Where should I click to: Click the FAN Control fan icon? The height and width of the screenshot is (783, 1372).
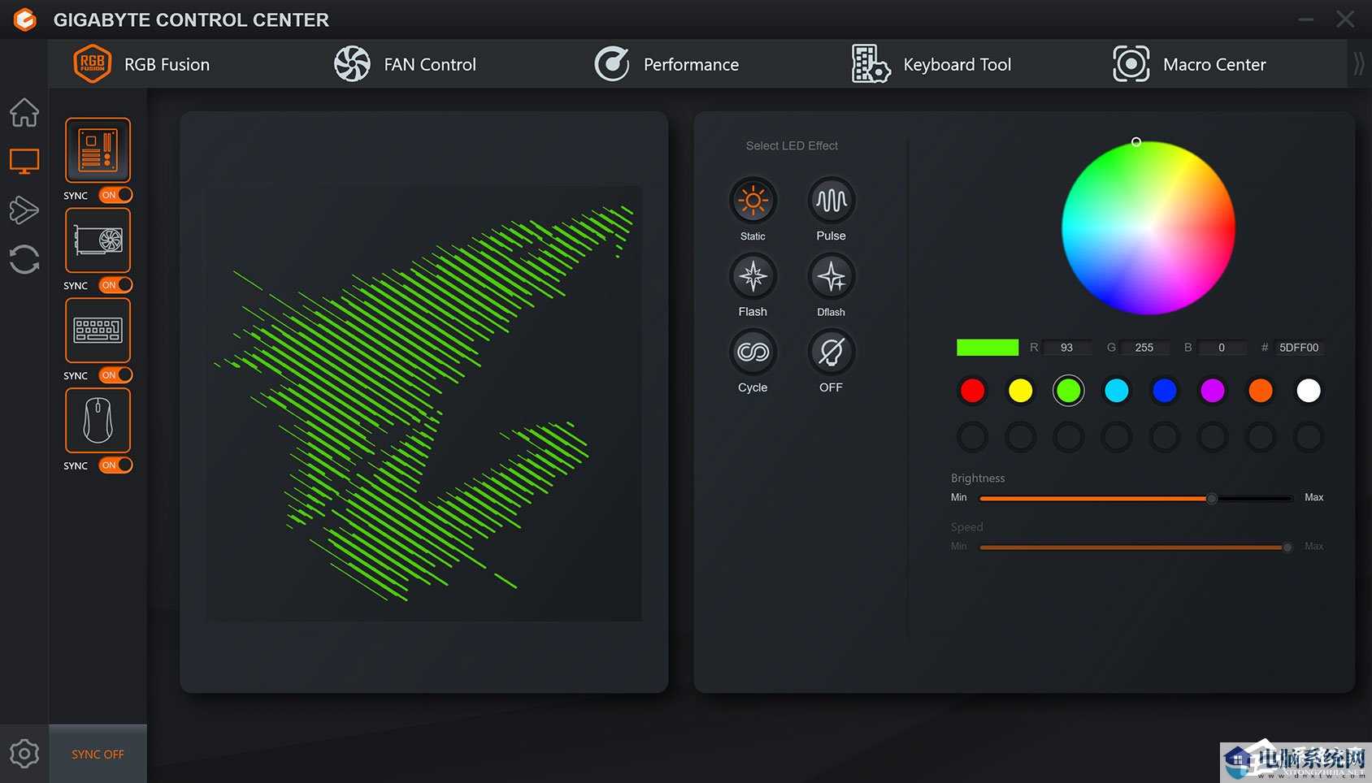(x=352, y=64)
